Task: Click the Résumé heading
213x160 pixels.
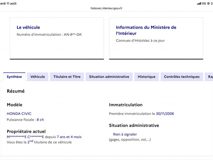Action: pyautogui.click(x=16, y=91)
